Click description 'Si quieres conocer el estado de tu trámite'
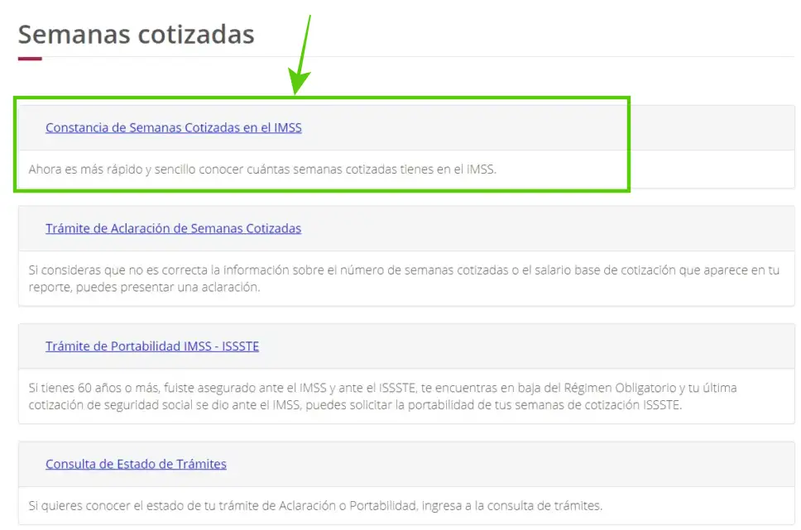 (316, 506)
